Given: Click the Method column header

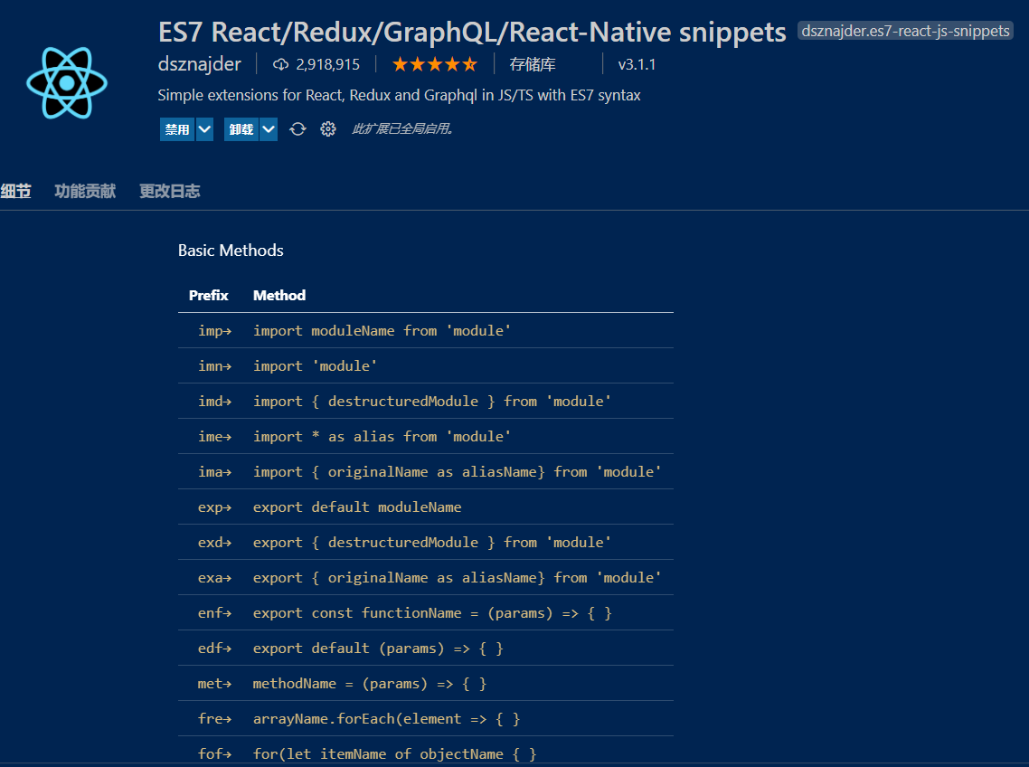Looking at the screenshot, I should [279, 296].
